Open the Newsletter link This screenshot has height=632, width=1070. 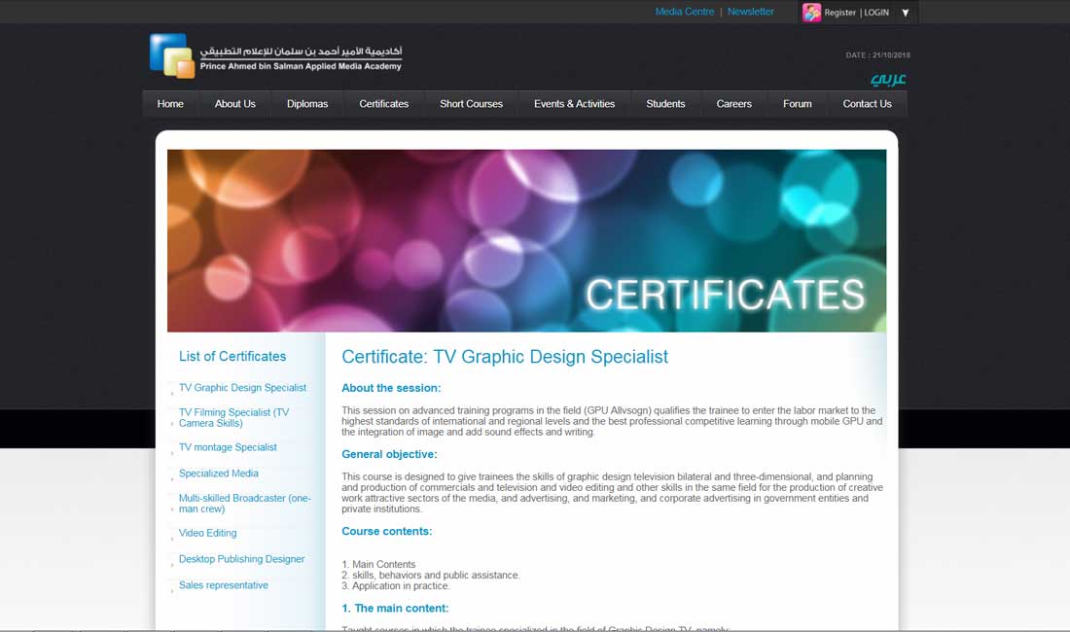point(751,12)
